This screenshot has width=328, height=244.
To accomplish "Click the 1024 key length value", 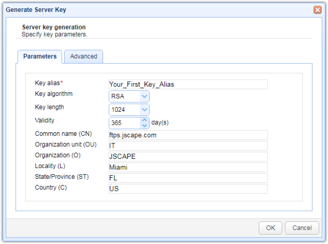I will [124, 110].
